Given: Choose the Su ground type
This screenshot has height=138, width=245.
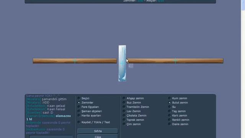Looking at the screenshot, I should pyautogui.click(x=169, y=107).
